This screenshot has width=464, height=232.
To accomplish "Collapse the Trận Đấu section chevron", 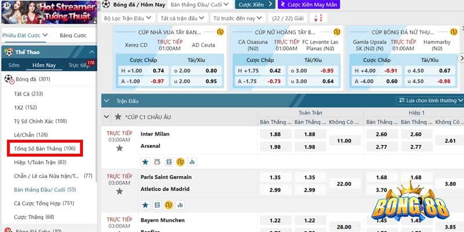I will click(106, 101).
